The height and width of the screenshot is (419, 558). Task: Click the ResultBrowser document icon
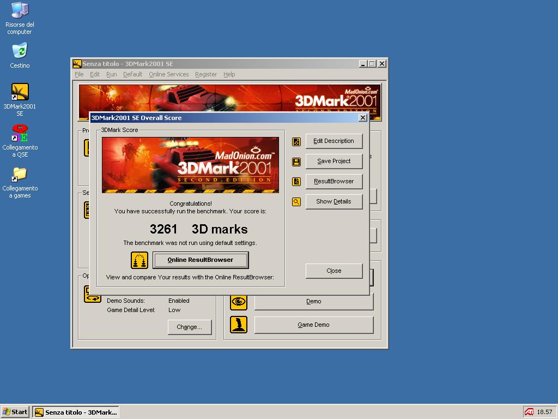[x=296, y=182]
